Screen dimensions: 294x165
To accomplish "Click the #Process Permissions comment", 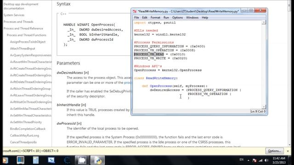I will 154,42.
